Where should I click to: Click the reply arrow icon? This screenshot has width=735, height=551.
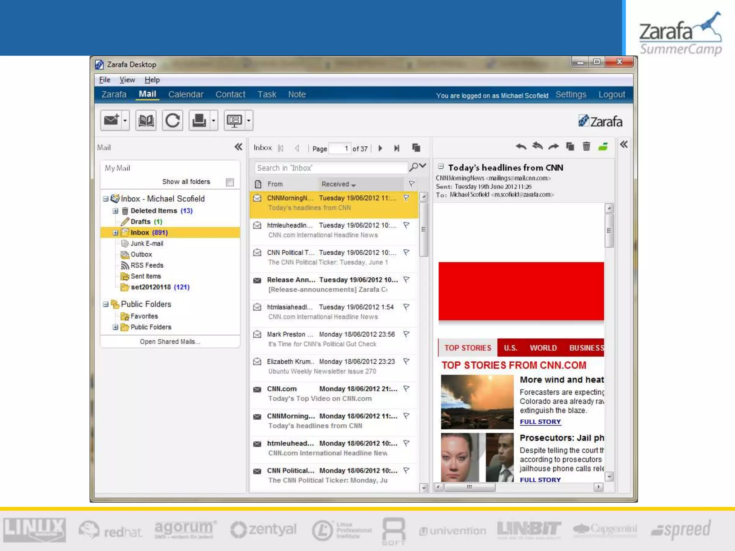[521, 146]
